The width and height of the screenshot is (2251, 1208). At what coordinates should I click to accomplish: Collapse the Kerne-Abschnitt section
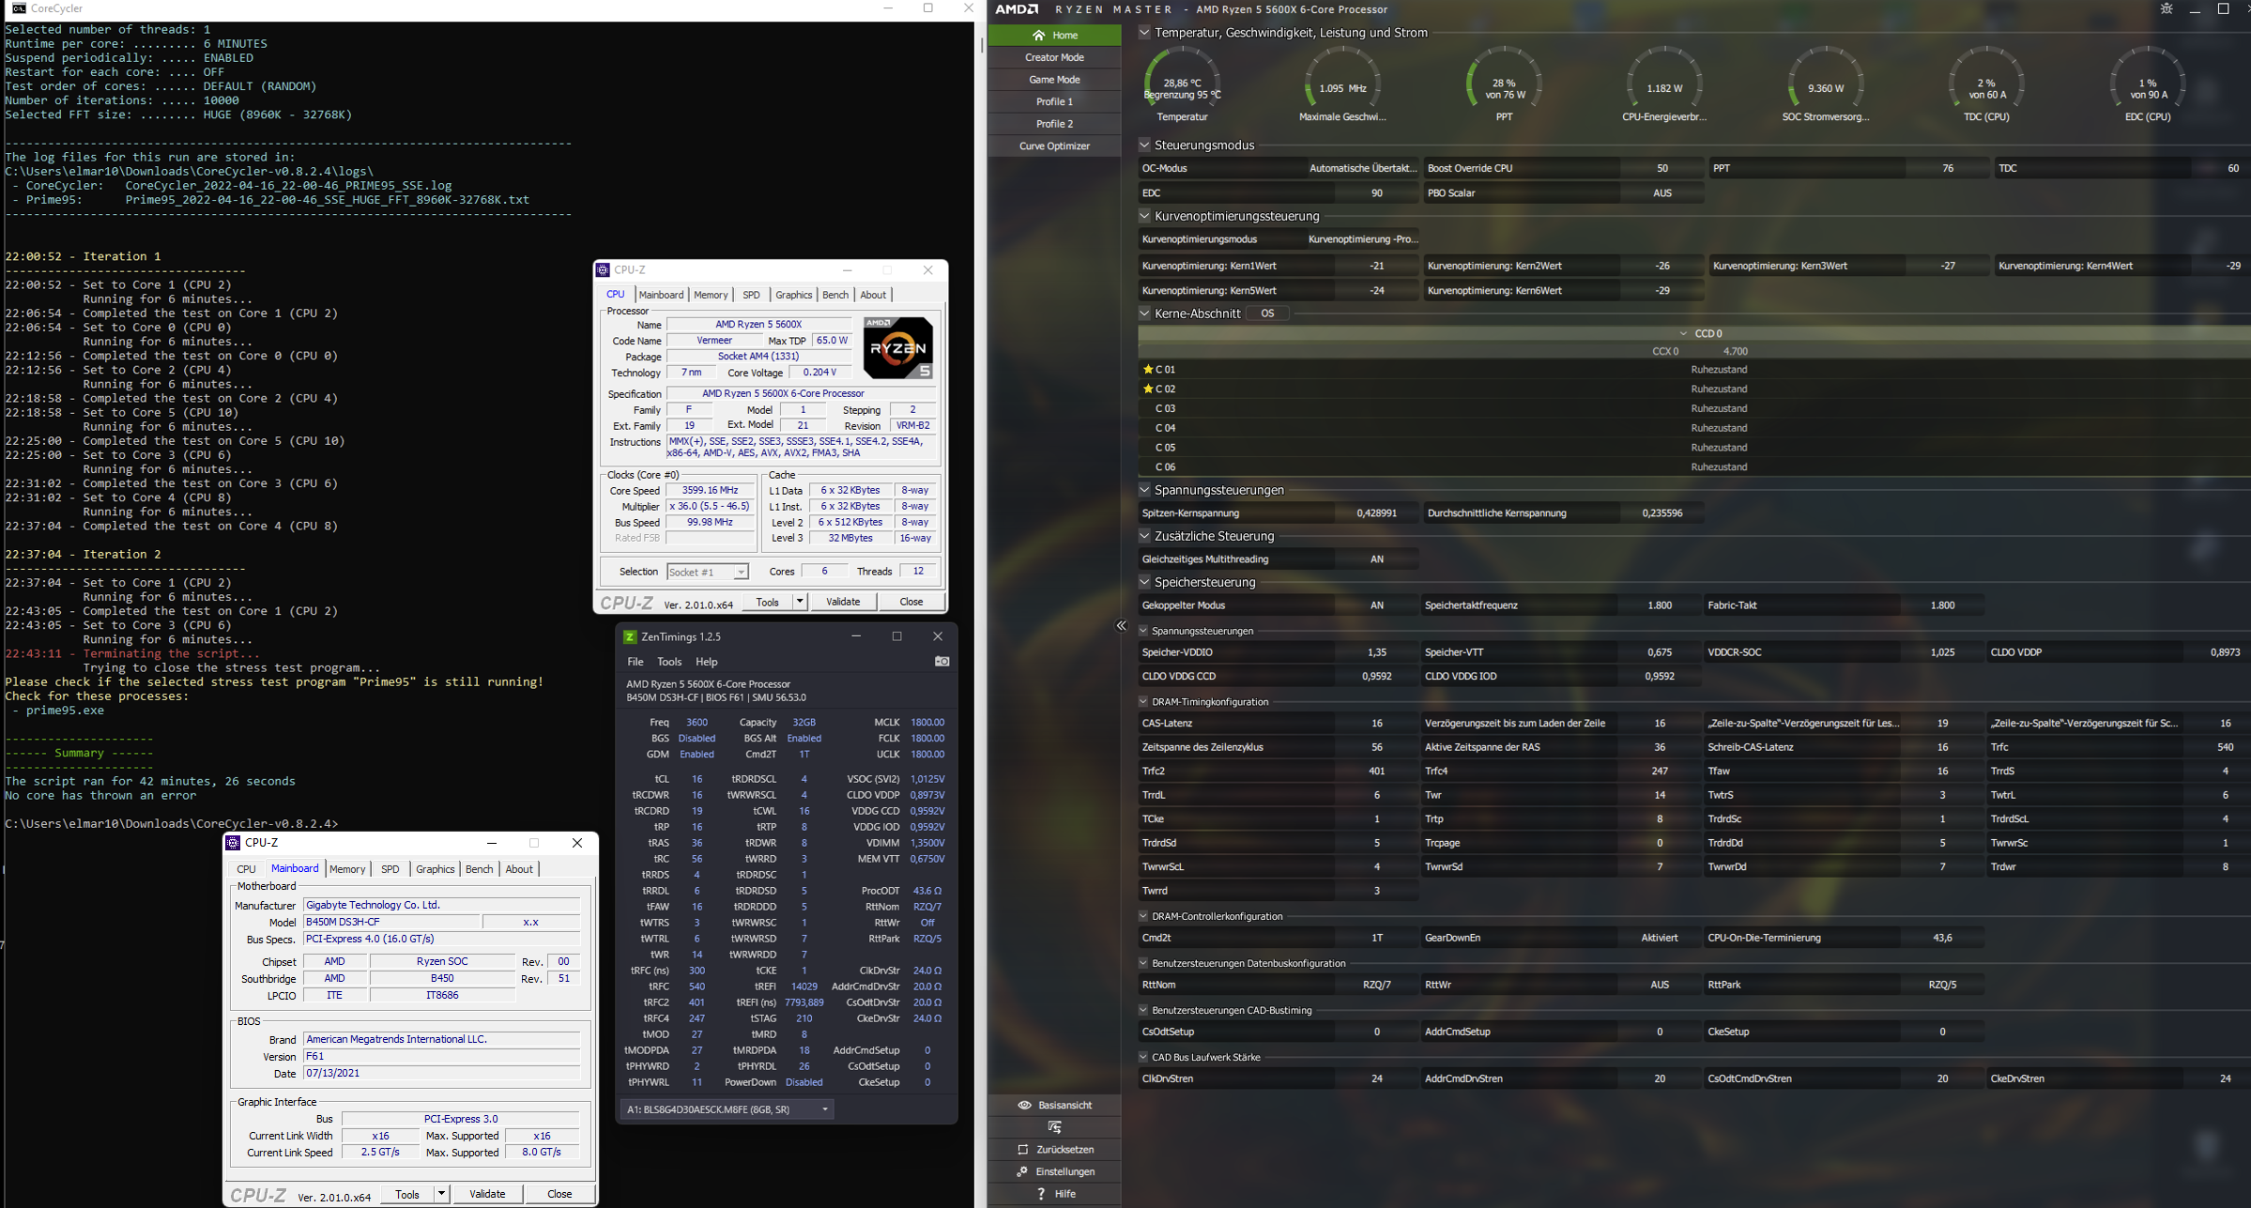point(1144,313)
